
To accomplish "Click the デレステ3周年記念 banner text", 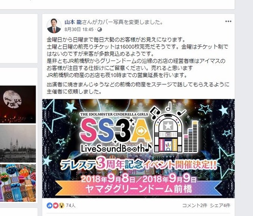I will 138,165.
